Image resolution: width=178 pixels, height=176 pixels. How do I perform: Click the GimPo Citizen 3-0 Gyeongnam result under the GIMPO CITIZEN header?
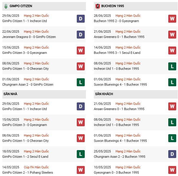(x=25, y=53)
